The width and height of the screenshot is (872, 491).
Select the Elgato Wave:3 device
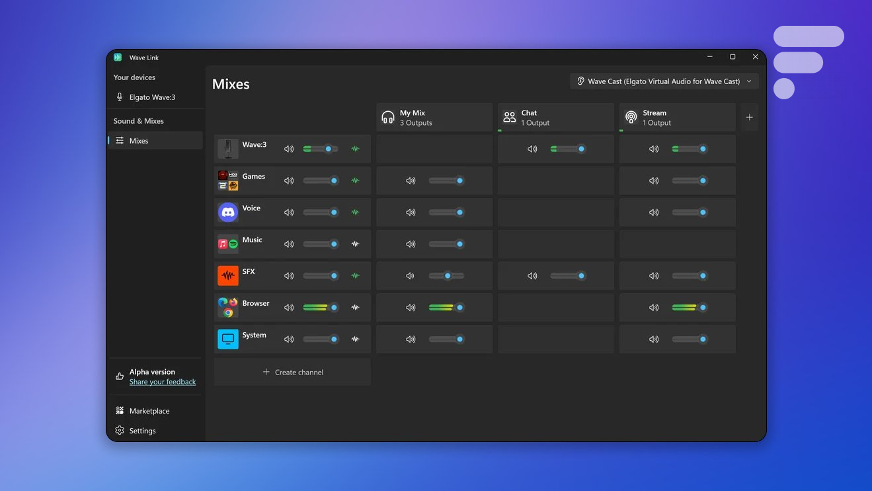click(152, 97)
